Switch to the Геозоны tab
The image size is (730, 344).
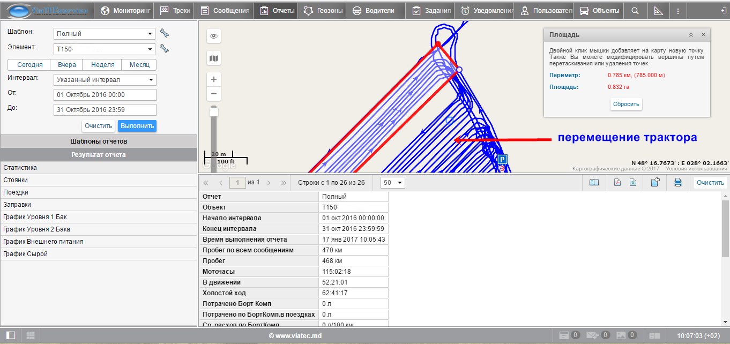click(323, 11)
